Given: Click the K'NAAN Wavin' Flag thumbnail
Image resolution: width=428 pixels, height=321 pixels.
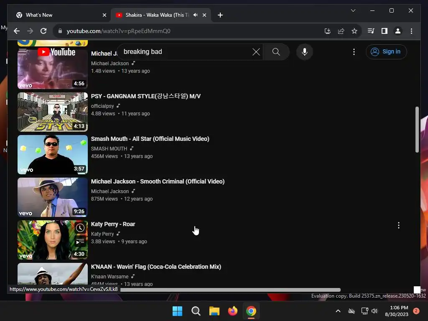Looking at the screenshot, I should click(53, 274).
